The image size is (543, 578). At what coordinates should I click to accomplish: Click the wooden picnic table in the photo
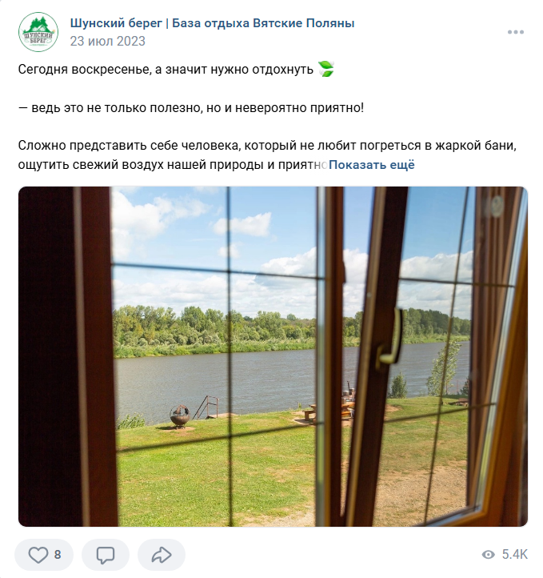coord(328,411)
